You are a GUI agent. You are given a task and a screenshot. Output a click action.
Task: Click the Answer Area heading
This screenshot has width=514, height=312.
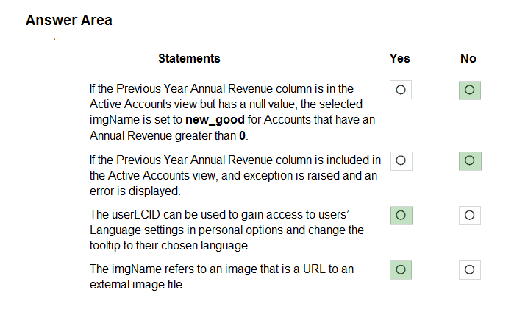point(69,20)
